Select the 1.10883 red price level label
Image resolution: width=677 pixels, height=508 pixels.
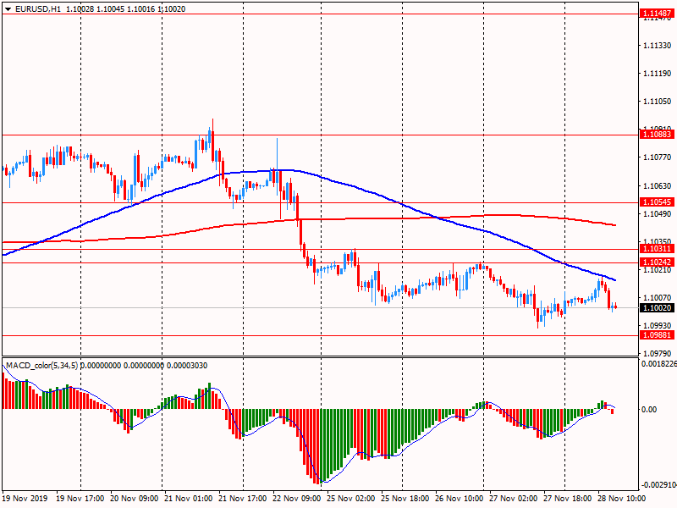pyautogui.click(x=657, y=135)
